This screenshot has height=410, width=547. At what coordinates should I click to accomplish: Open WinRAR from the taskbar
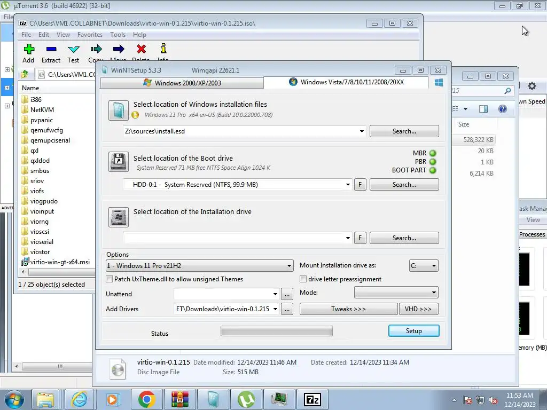(180, 399)
